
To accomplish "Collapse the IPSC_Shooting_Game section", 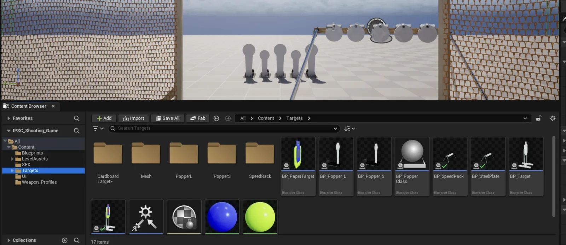I will point(8,131).
